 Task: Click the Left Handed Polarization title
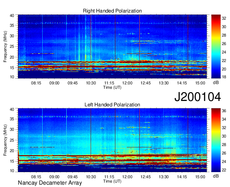click(112, 105)
